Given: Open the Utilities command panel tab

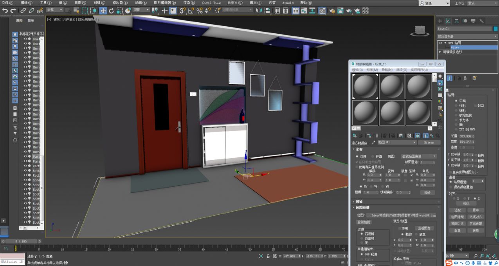Looking at the screenshot, I should [482, 21].
